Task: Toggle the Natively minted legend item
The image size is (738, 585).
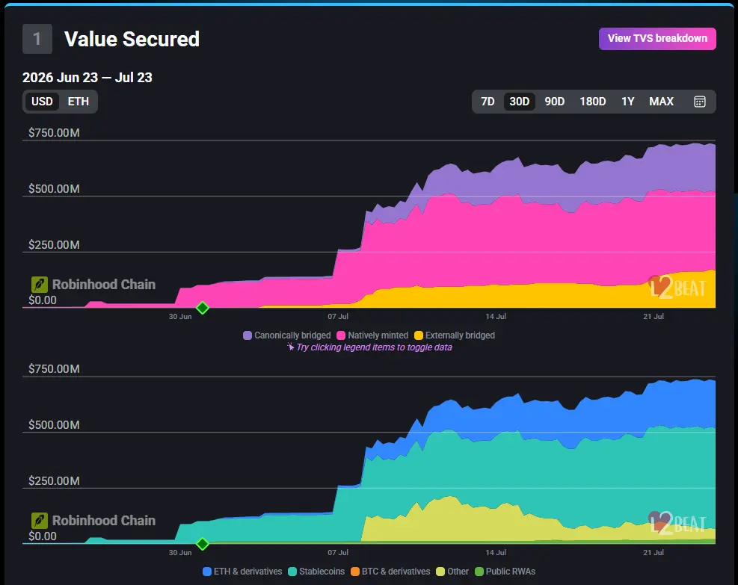Action: pos(372,335)
